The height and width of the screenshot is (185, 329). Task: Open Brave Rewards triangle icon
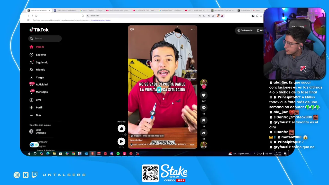[222, 16]
